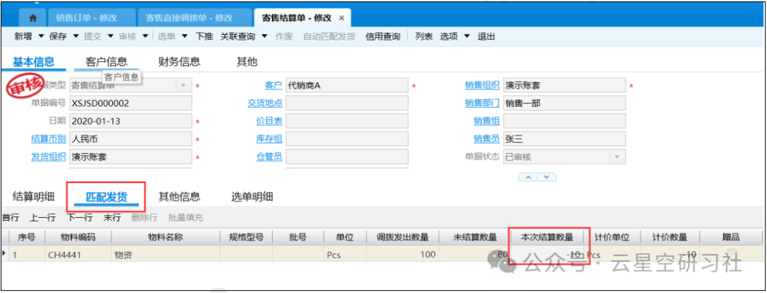Click the 日期 input field
The height and width of the screenshot is (293, 767).
click(130, 121)
